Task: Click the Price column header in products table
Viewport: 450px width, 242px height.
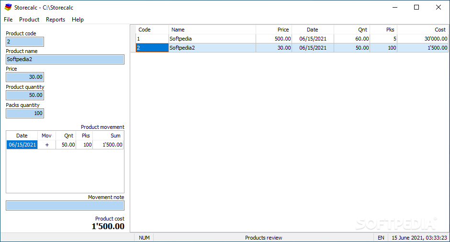Action: coord(274,30)
